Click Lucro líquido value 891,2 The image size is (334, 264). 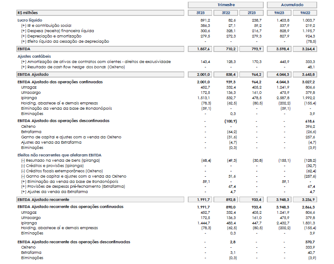point(205,20)
